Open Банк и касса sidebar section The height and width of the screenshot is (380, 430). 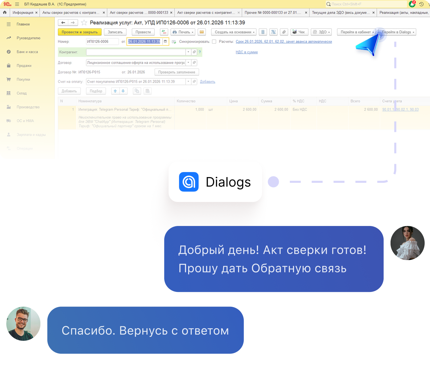point(27,52)
